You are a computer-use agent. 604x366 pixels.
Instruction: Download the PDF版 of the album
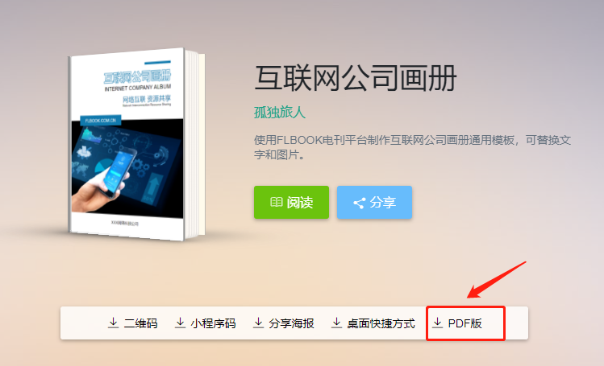(x=457, y=323)
